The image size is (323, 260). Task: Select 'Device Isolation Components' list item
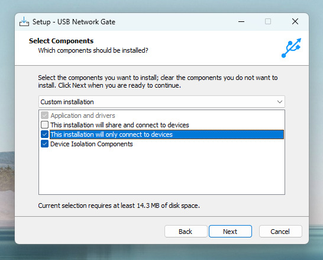pos(92,144)
